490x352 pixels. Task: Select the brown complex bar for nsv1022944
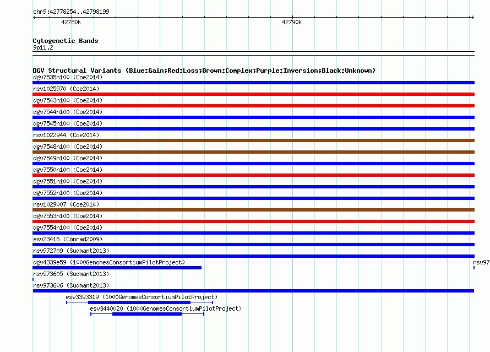[253, 140]
